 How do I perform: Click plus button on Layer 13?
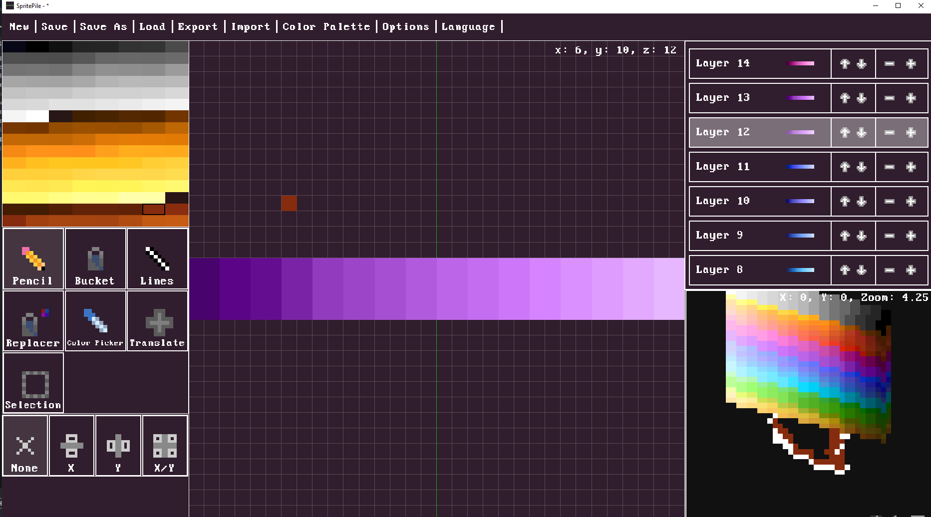pyautogui.click(x=911, y=98)
